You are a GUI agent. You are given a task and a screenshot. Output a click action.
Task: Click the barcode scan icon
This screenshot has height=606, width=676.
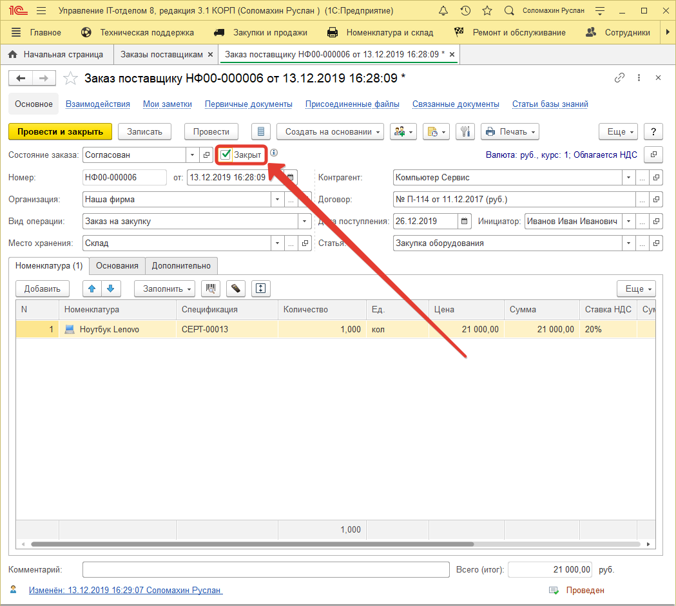(x=210, y=289)
